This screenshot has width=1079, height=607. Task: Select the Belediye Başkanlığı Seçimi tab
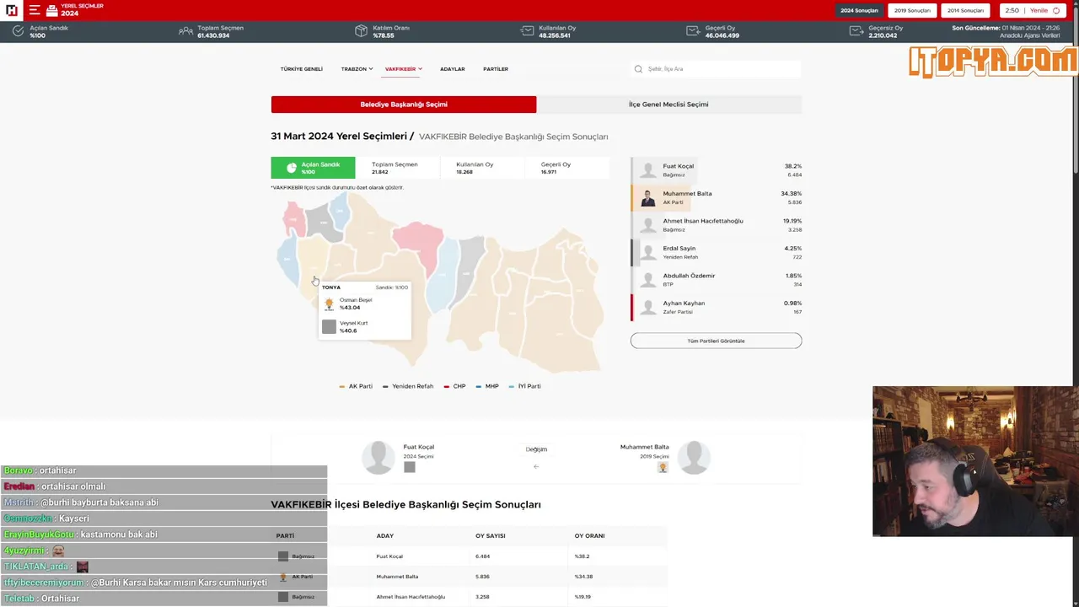click(x=404, y=105)
